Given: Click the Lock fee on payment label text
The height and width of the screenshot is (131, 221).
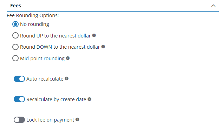Looking at the screenshot, I should point(50,120).
